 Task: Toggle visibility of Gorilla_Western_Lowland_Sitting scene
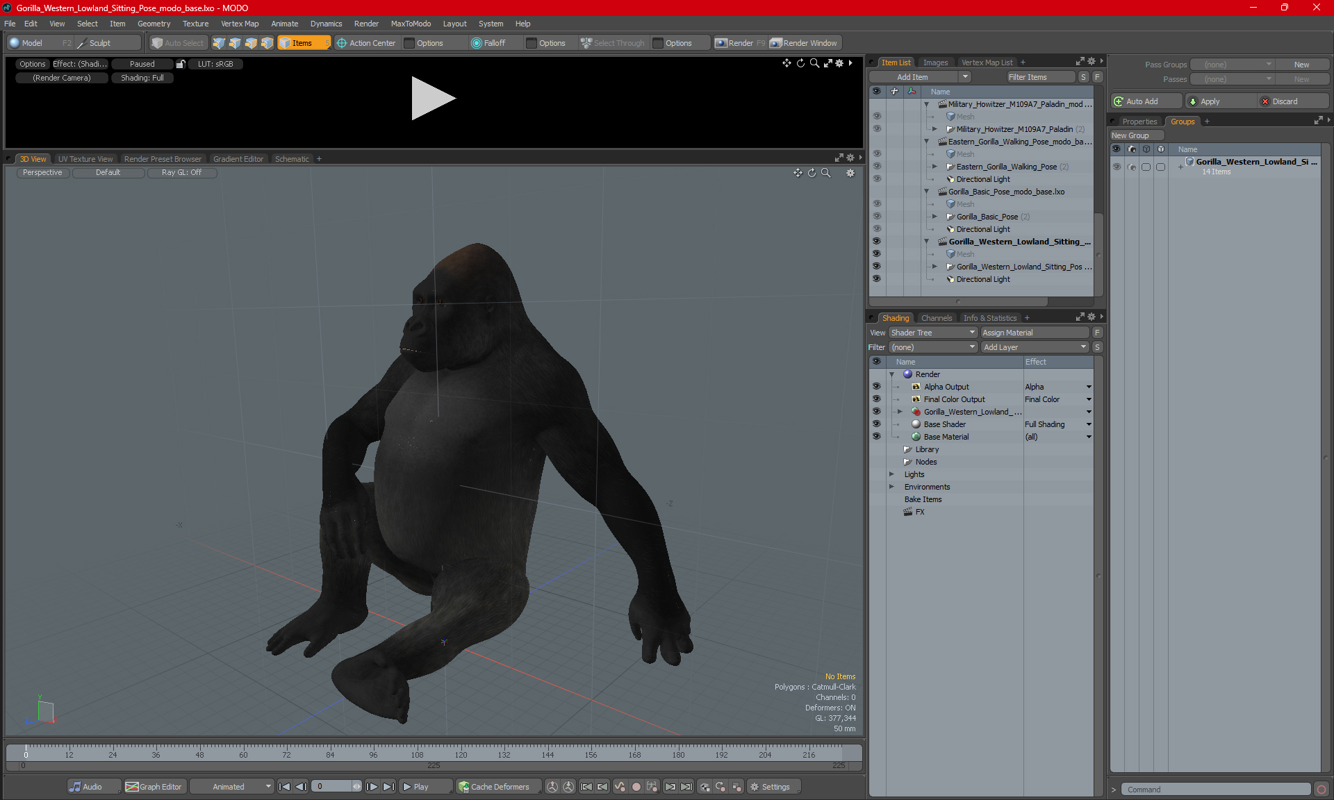[x=876, y=242]
